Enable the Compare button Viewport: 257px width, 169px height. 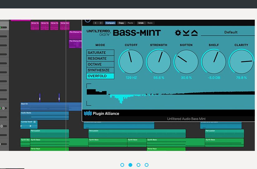[110, 23]
